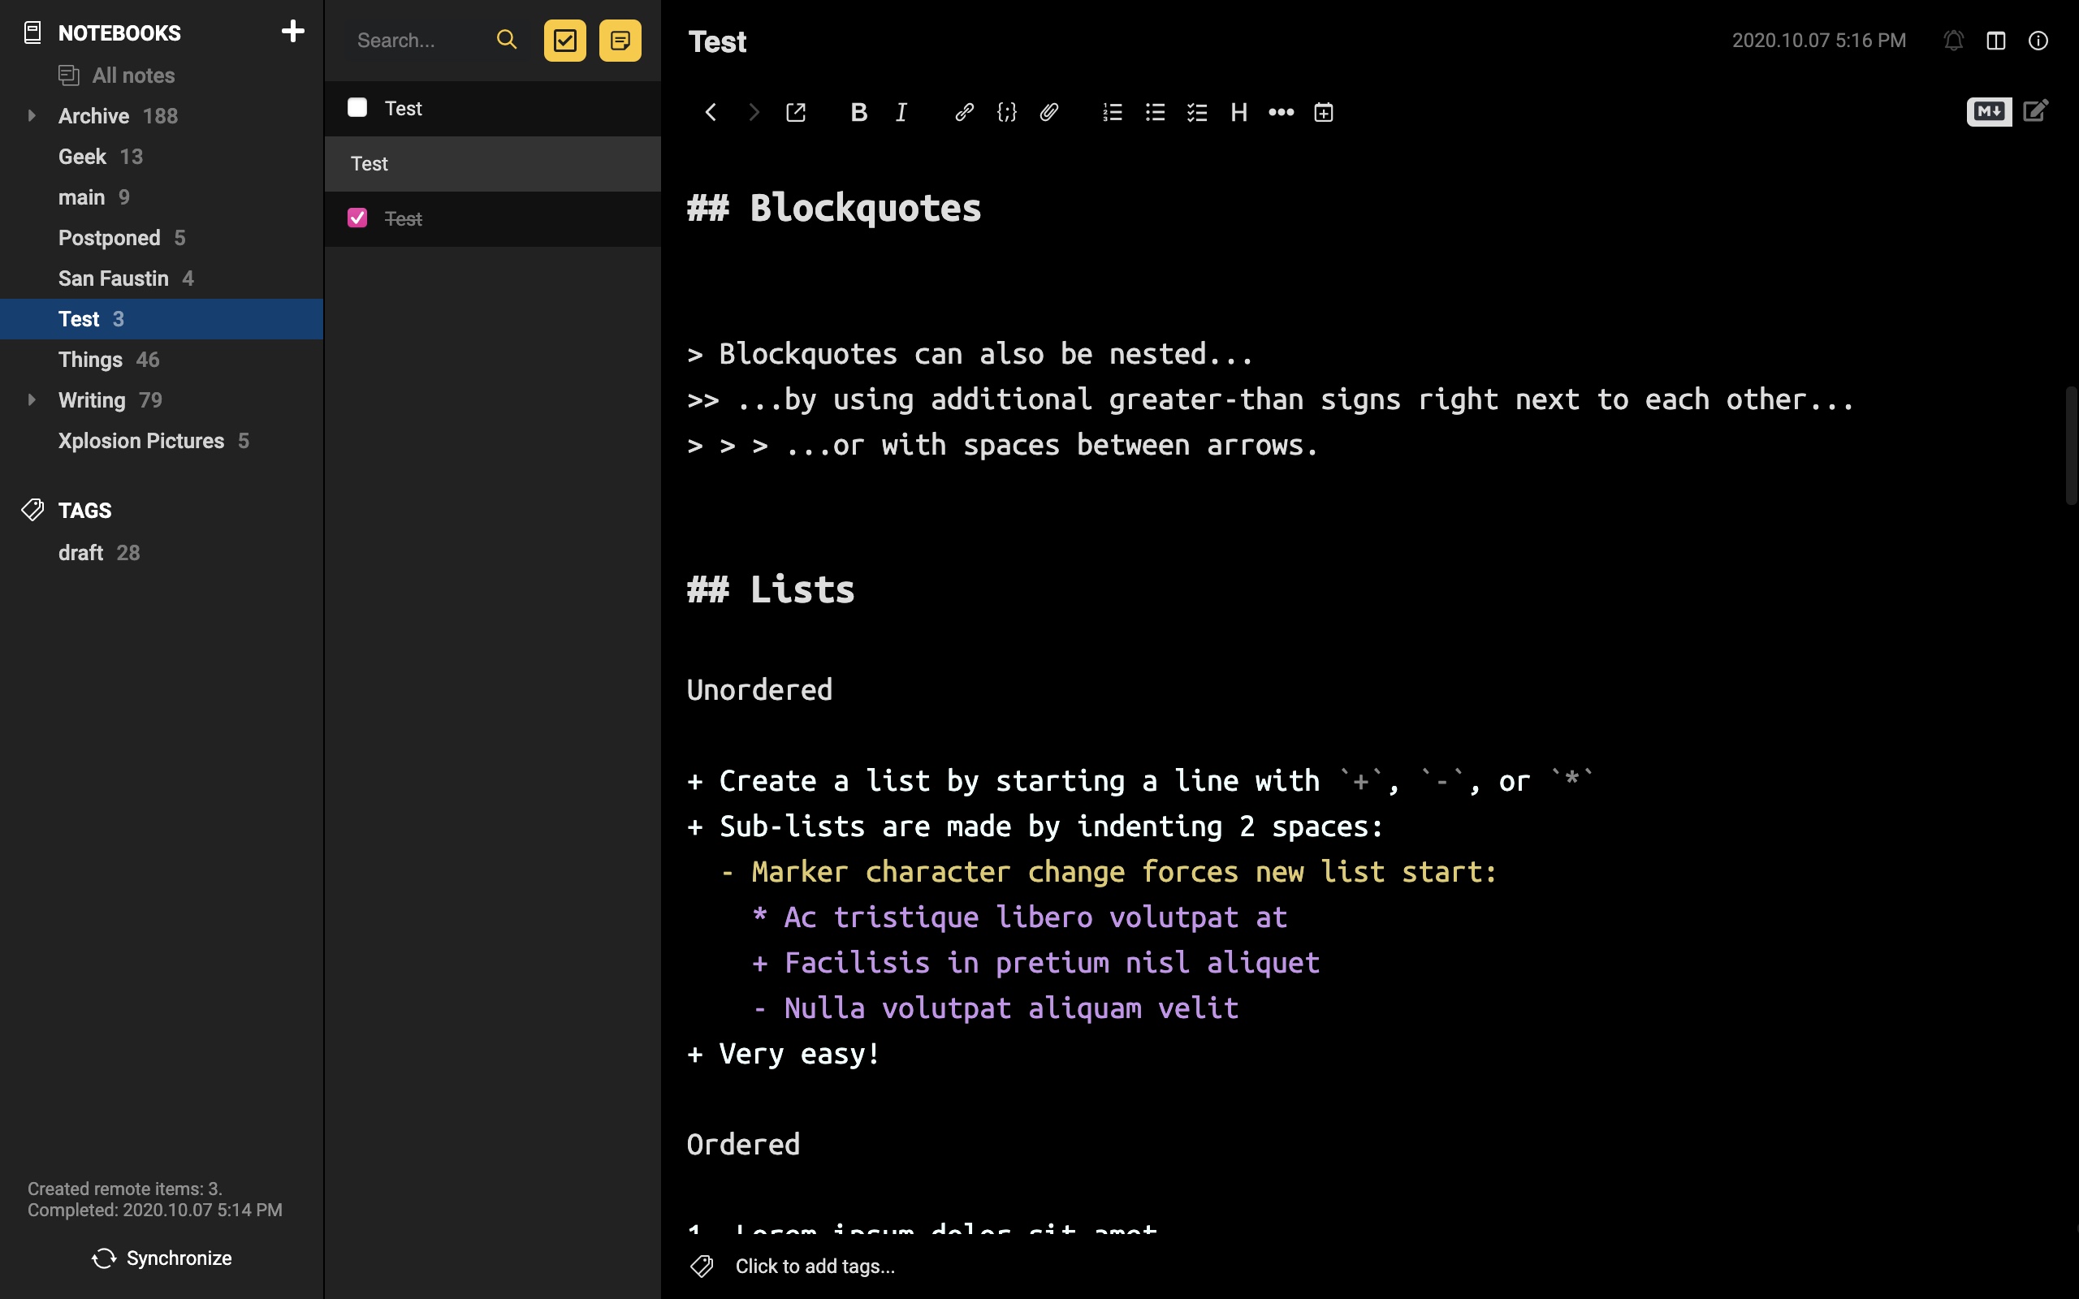
Task: Open more formatting options ellipsis
Action: point(1281,113)
